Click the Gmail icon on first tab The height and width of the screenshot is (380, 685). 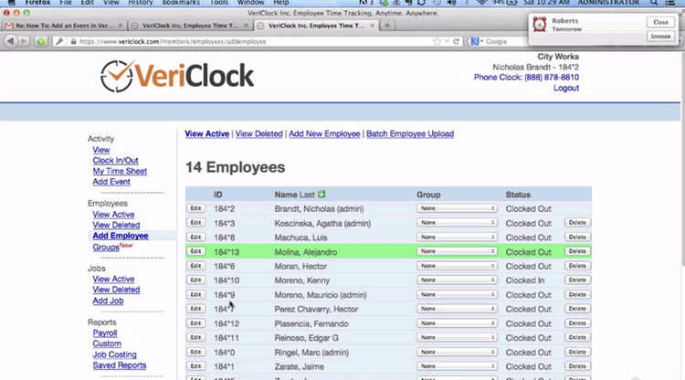click(x=10, y=25)
